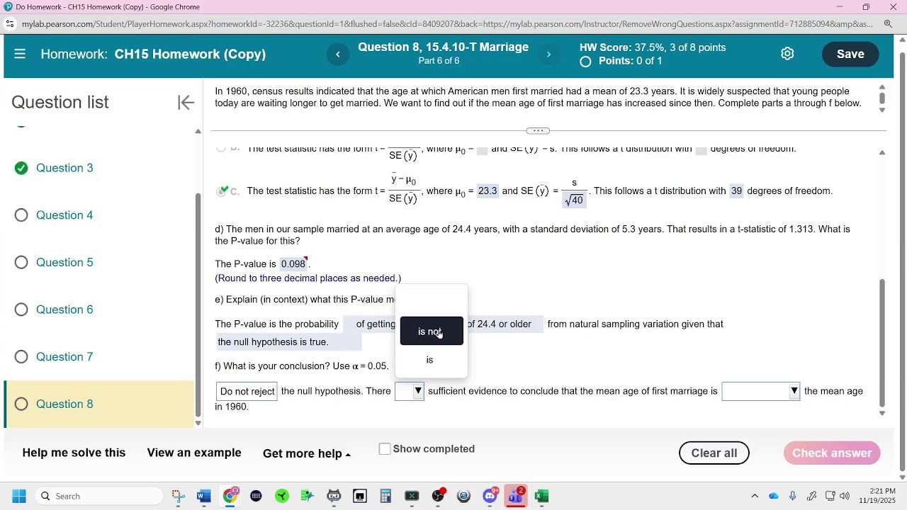Click the microphone tray icon
The width and height of the screenshot is (907, 510).
[793, 496]
